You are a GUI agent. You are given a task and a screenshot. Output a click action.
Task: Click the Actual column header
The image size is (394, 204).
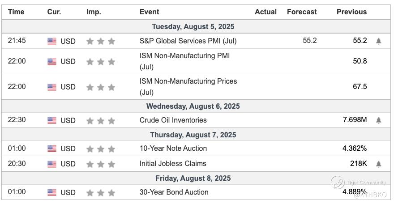tap(266, 12)
